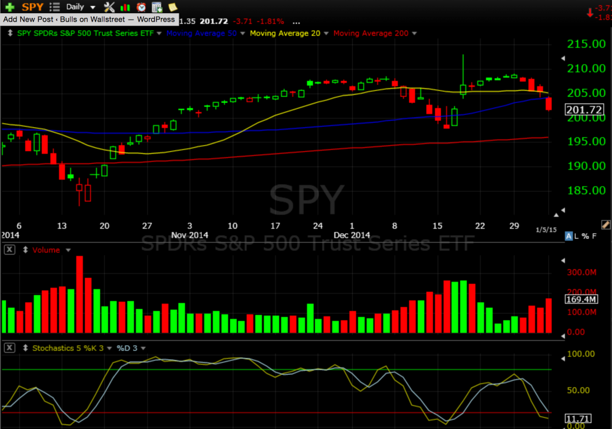Click the lower volume-scale triangle near 0.00
This screenshot has height=429, width=612.
point(563,336)
